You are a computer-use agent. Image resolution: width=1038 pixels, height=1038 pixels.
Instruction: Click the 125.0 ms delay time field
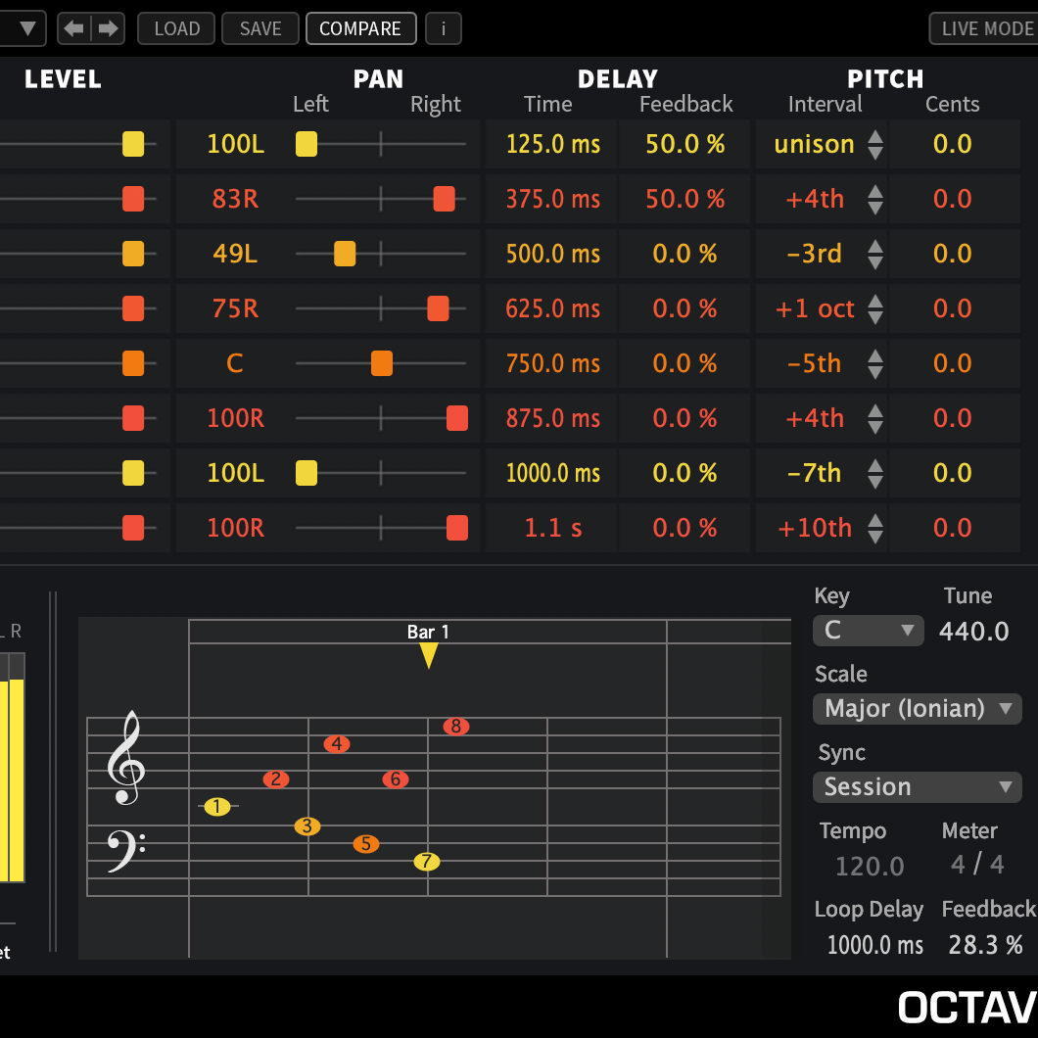point(551,144)
